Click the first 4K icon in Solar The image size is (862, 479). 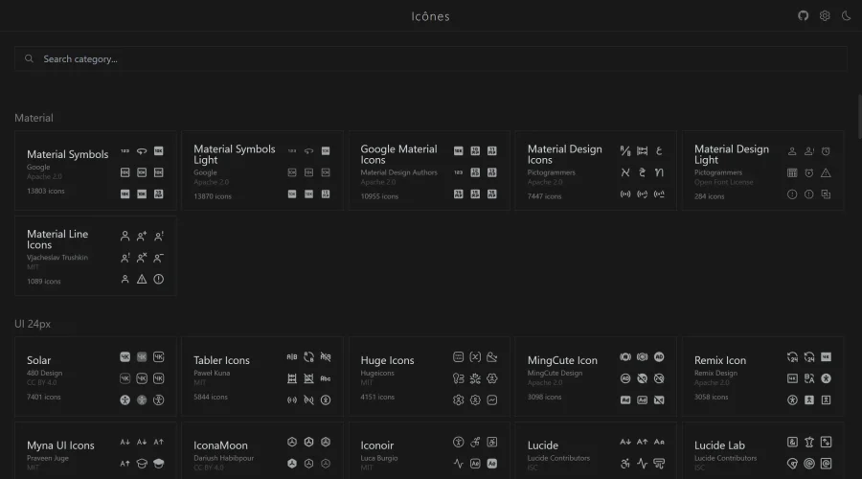125,357
